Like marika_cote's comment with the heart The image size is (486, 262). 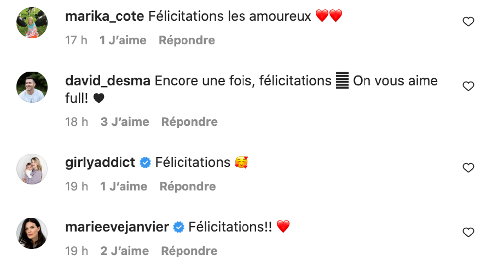pyautogui.click(x=468, y=21)
